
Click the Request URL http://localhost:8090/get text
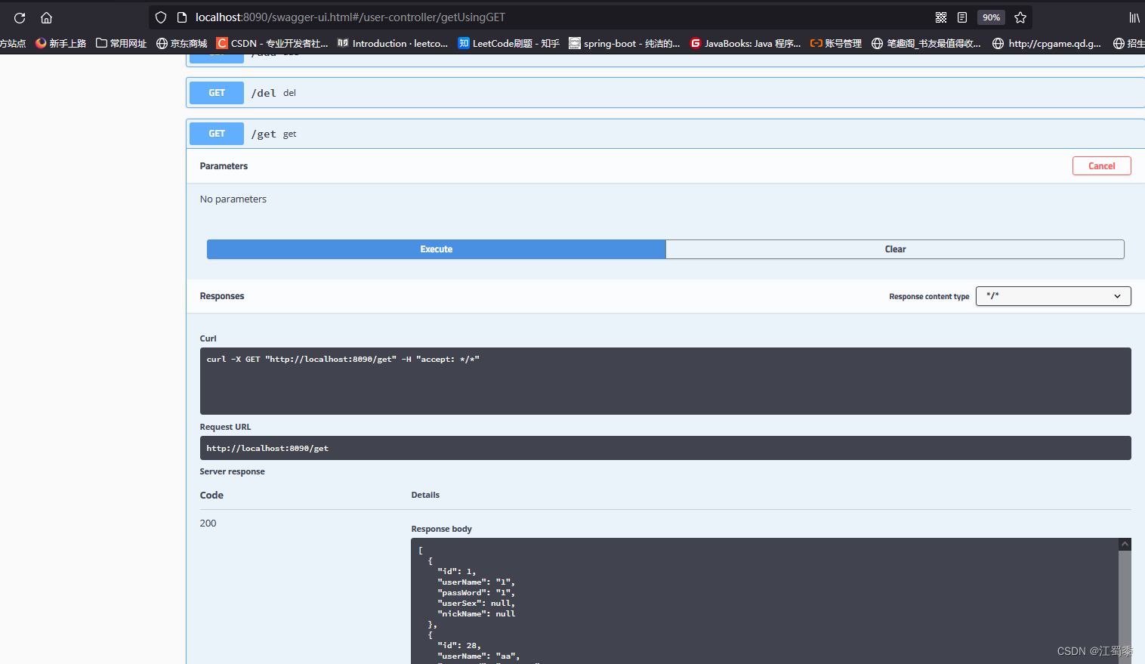267,448
